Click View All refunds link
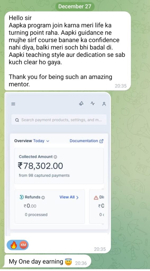 [69, 197]
